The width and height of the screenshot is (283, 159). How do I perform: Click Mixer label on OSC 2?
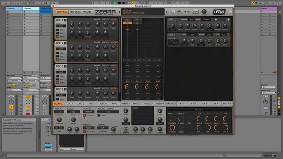coord(114,42)
